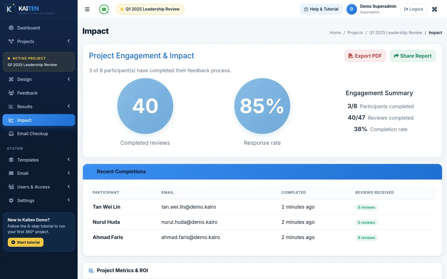Click the Home breadcrumb link

click(x=335, y=33)
